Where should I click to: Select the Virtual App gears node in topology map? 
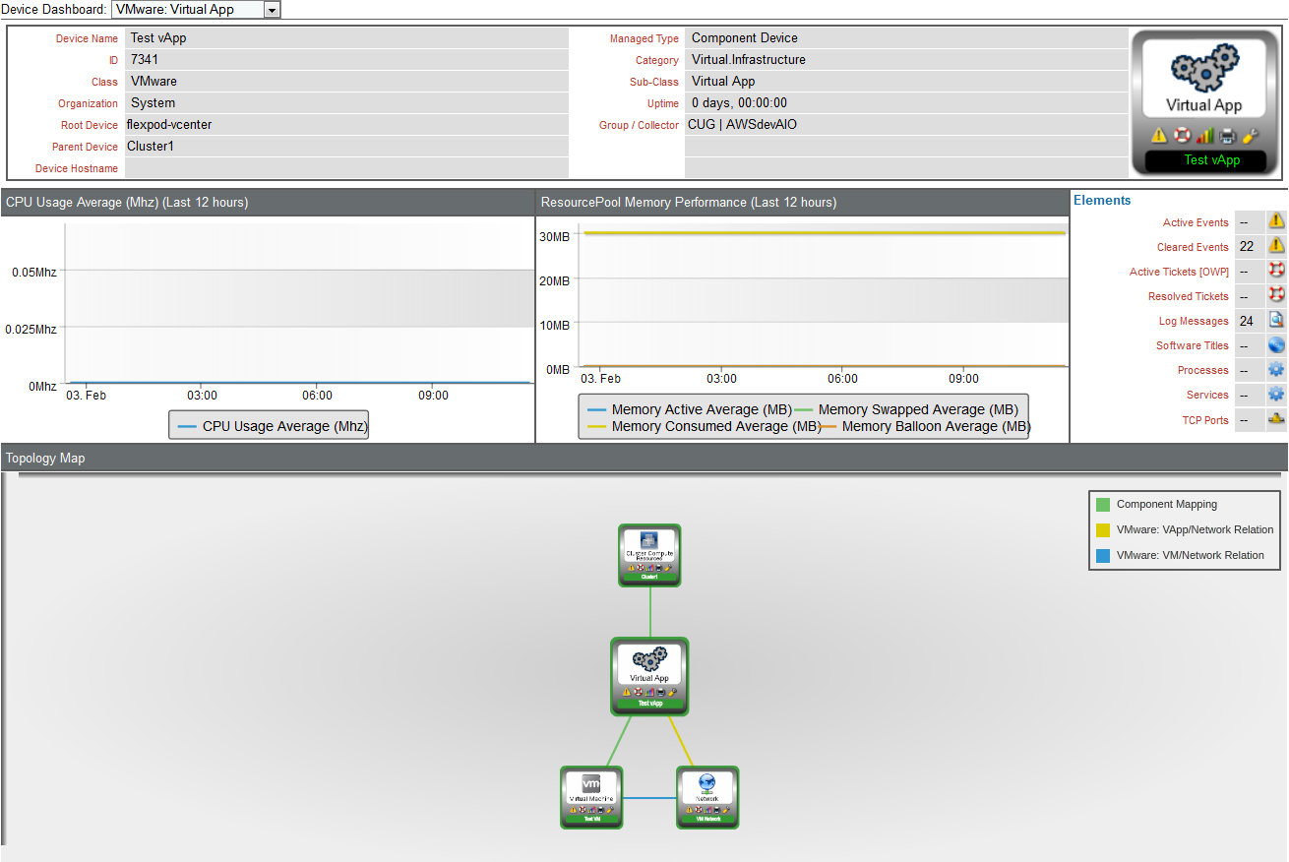pos(649,659)
